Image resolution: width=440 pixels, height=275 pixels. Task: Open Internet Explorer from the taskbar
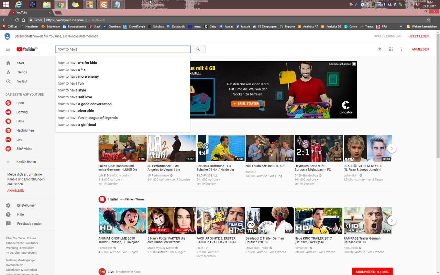click(19, 4)
